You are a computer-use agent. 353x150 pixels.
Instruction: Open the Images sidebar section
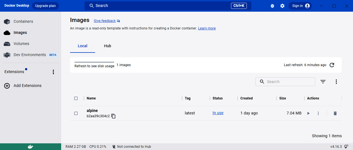click(x=20, y=32)
